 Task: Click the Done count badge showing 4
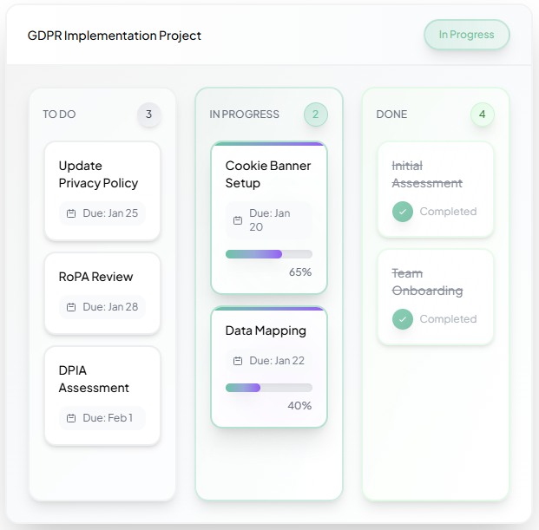click(x=482, y=115)
